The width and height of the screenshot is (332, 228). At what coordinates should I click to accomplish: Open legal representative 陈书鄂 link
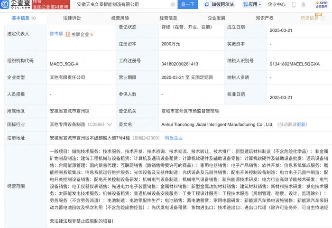(56, 34)
